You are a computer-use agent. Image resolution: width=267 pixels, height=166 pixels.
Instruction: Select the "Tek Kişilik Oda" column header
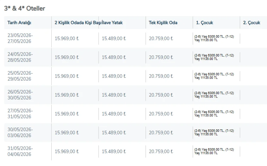(x=163, y=23)
